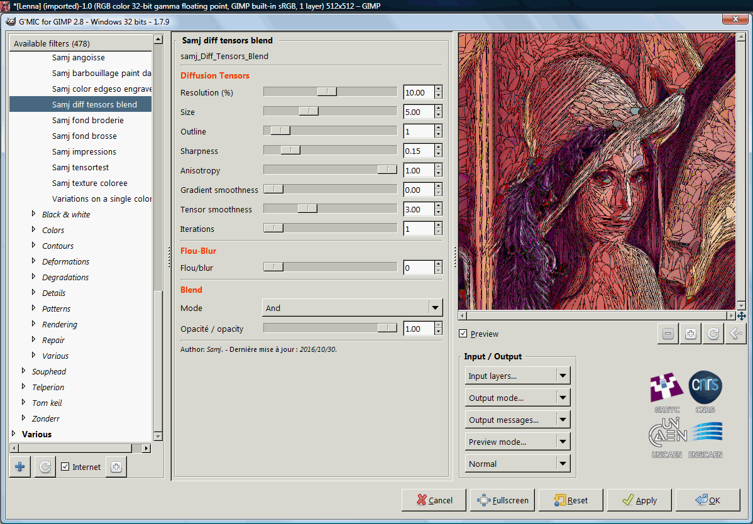The height and width of the screenshot is (524, 753).
Task: Expand the Rendering category
Action: [33, 324]
